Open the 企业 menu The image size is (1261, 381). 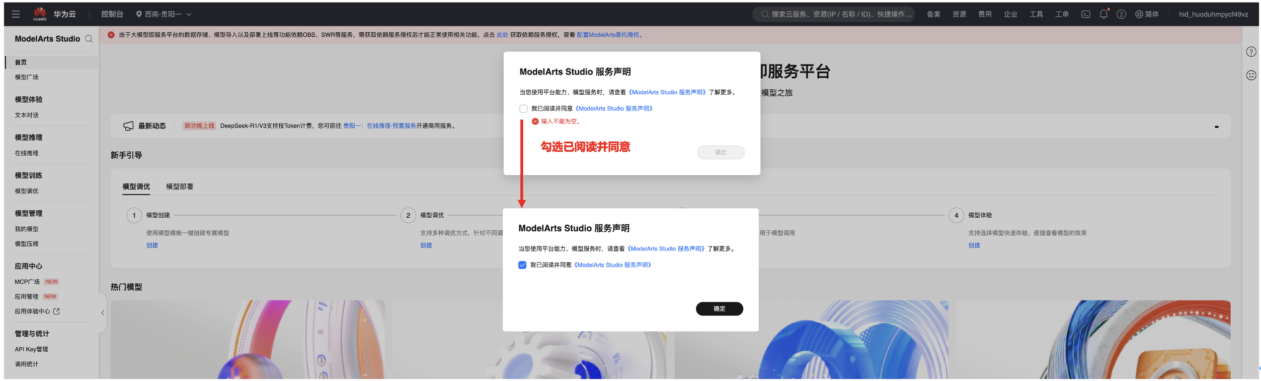(x=1011, y=14)
